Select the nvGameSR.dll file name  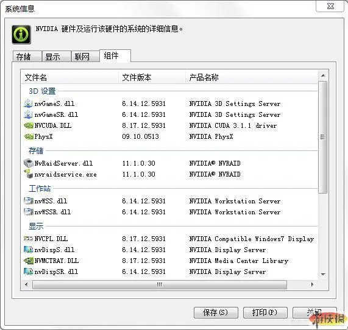pos(56,114)
